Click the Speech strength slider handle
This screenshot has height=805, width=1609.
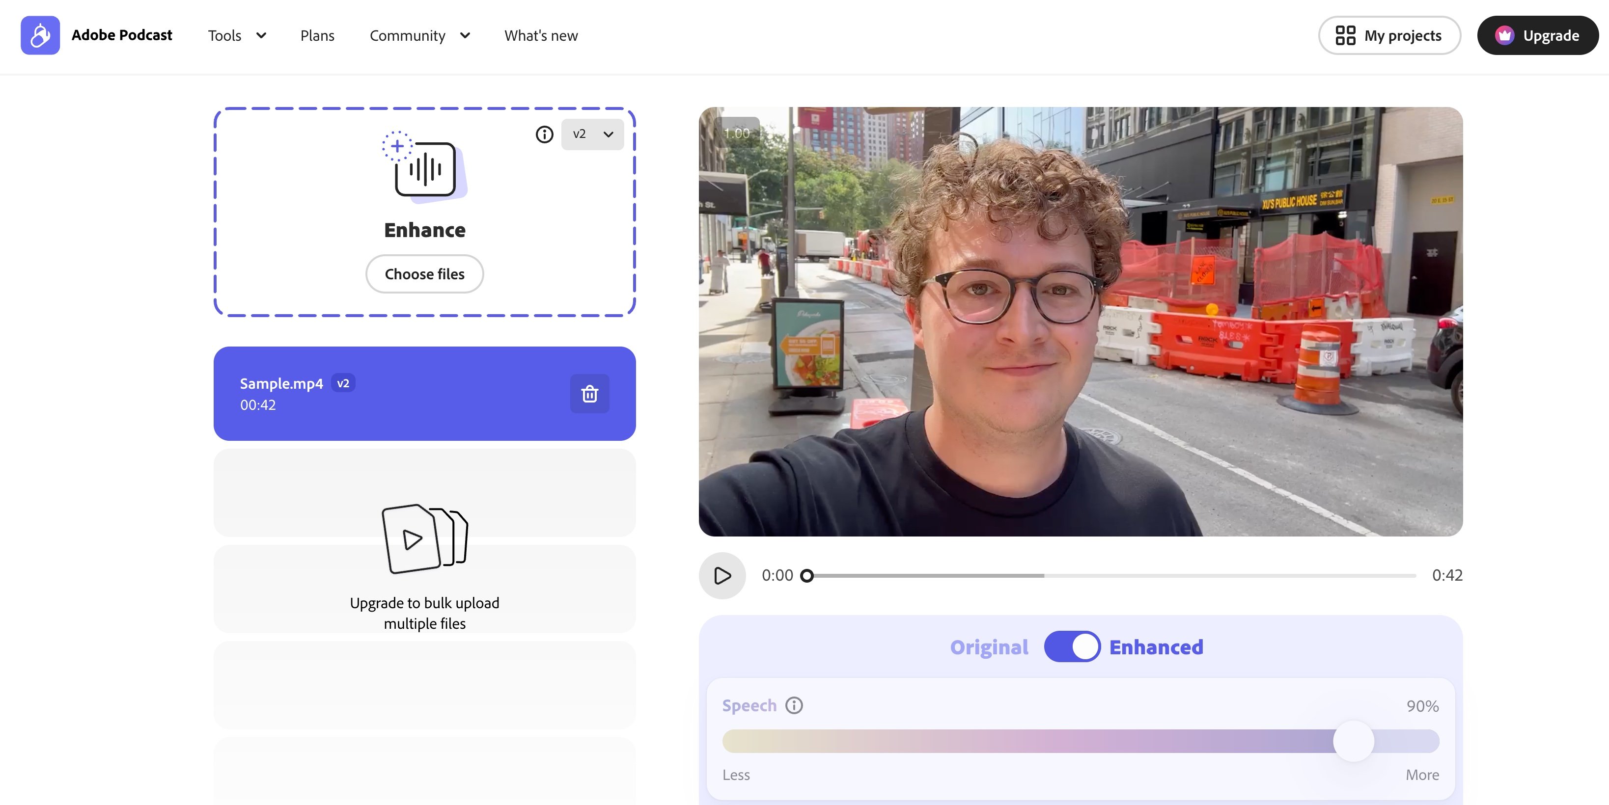click(1353, 741)
